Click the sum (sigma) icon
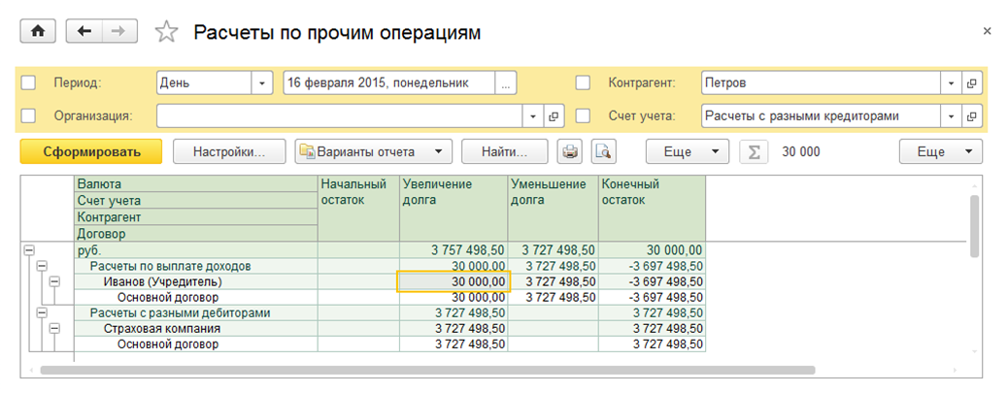1008x393 pixels. coord(754,151)
